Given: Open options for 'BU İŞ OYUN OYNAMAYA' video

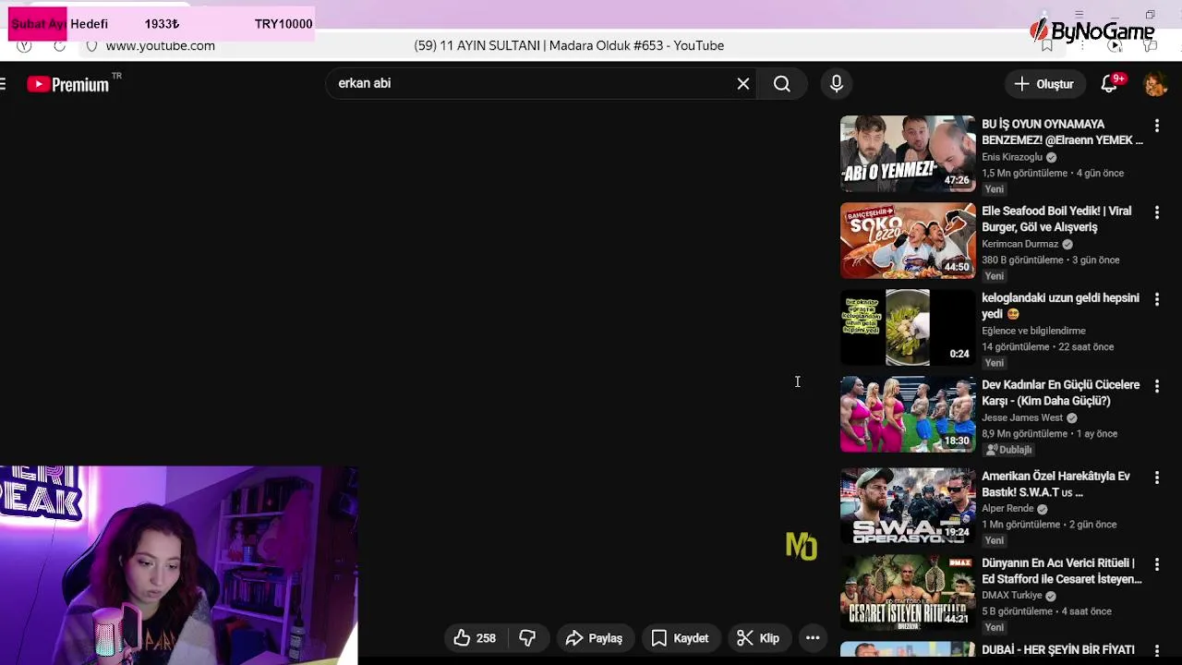Looking at the screenshot, I should coord(1157,126).
